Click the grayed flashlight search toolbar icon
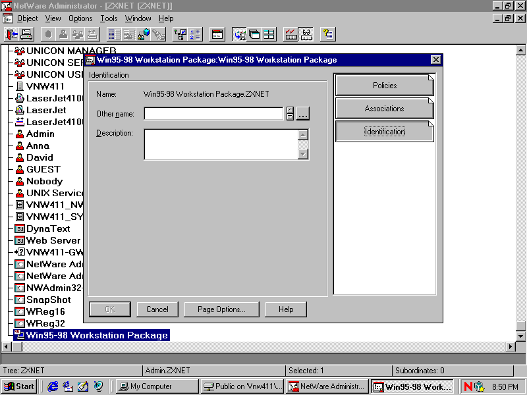Image resolution: width=527 pixels, height=395 pixels. (158, 34)
